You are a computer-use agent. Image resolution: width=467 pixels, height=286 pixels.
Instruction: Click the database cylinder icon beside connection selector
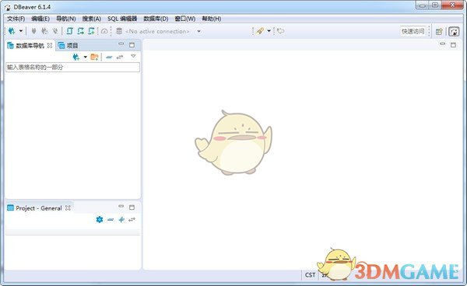(119, 31)
